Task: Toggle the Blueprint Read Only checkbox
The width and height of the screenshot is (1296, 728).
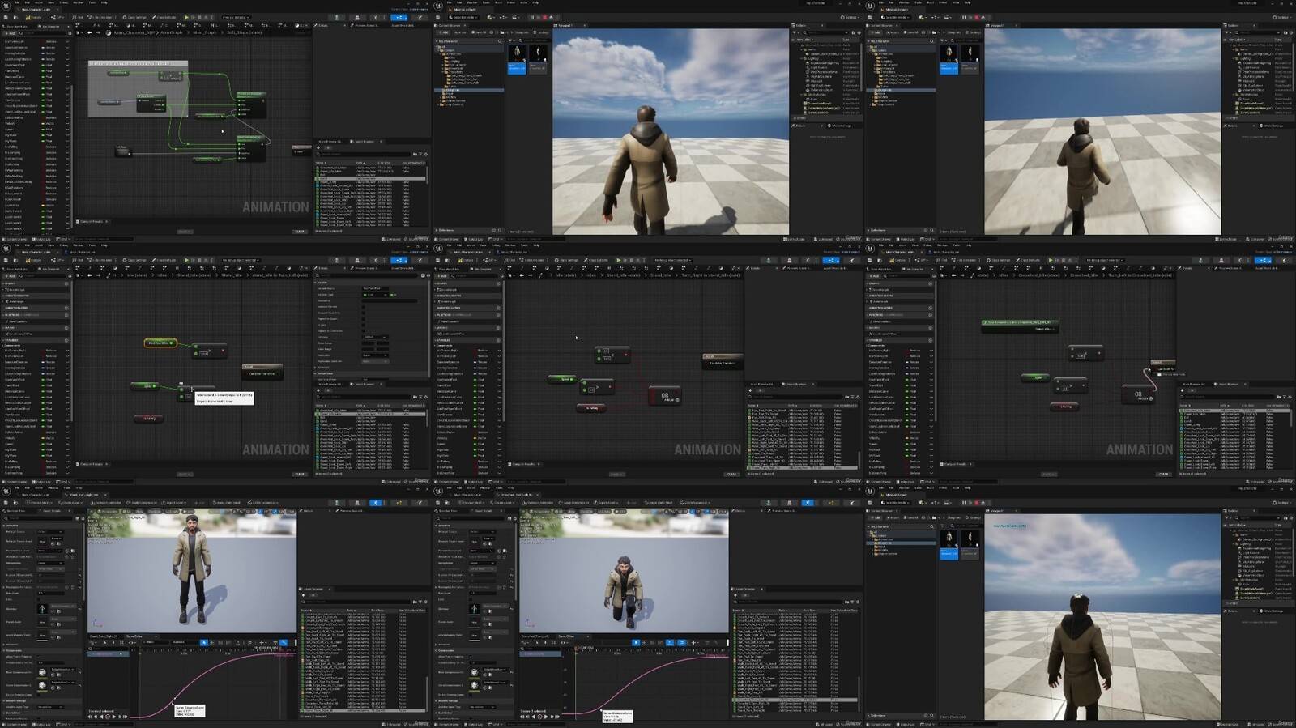Action: [363, 313]
